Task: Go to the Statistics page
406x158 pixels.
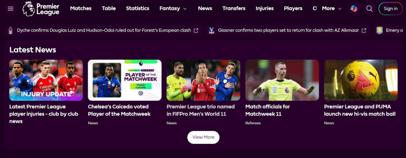Action: (x=138, y=9)
